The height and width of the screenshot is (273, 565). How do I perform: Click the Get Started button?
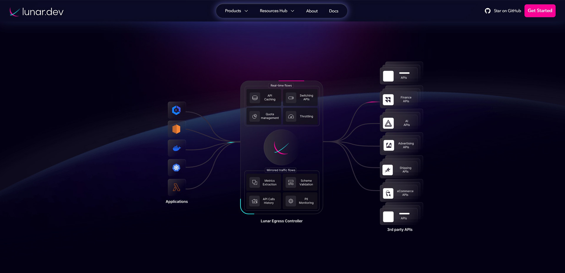point(540,11)
